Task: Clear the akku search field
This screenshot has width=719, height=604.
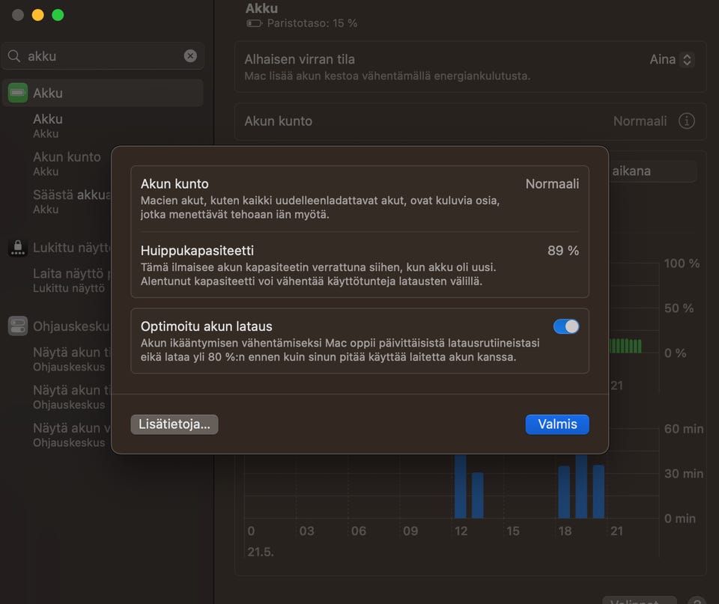Action: pos(190,56)
